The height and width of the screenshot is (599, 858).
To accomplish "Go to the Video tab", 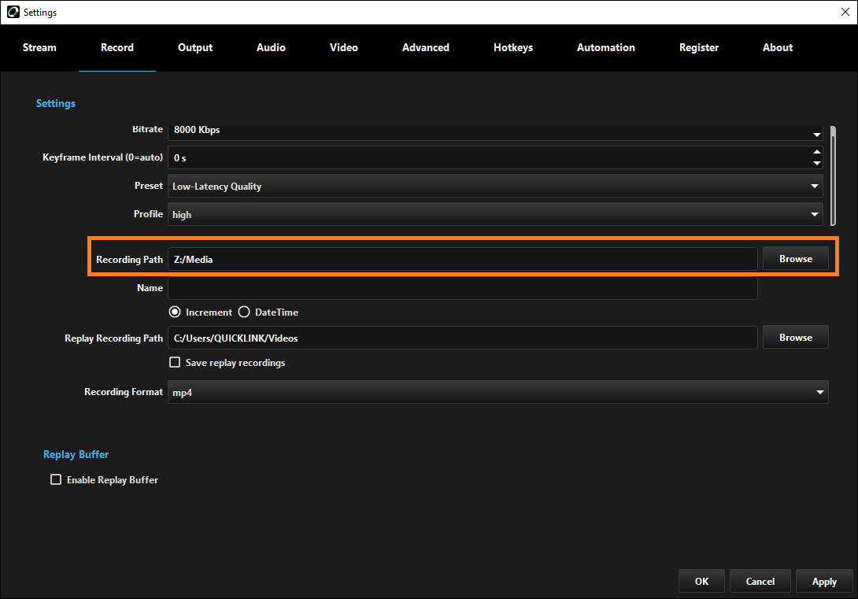I will tap(344, 47).
